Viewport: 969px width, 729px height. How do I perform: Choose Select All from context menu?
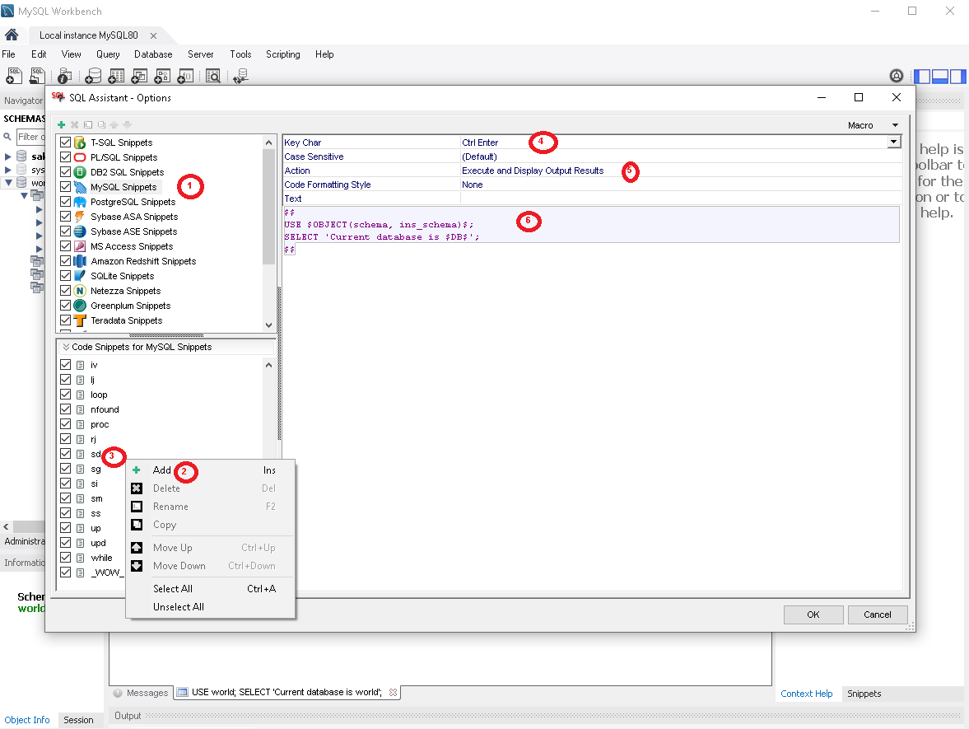(x=210, y=589)
